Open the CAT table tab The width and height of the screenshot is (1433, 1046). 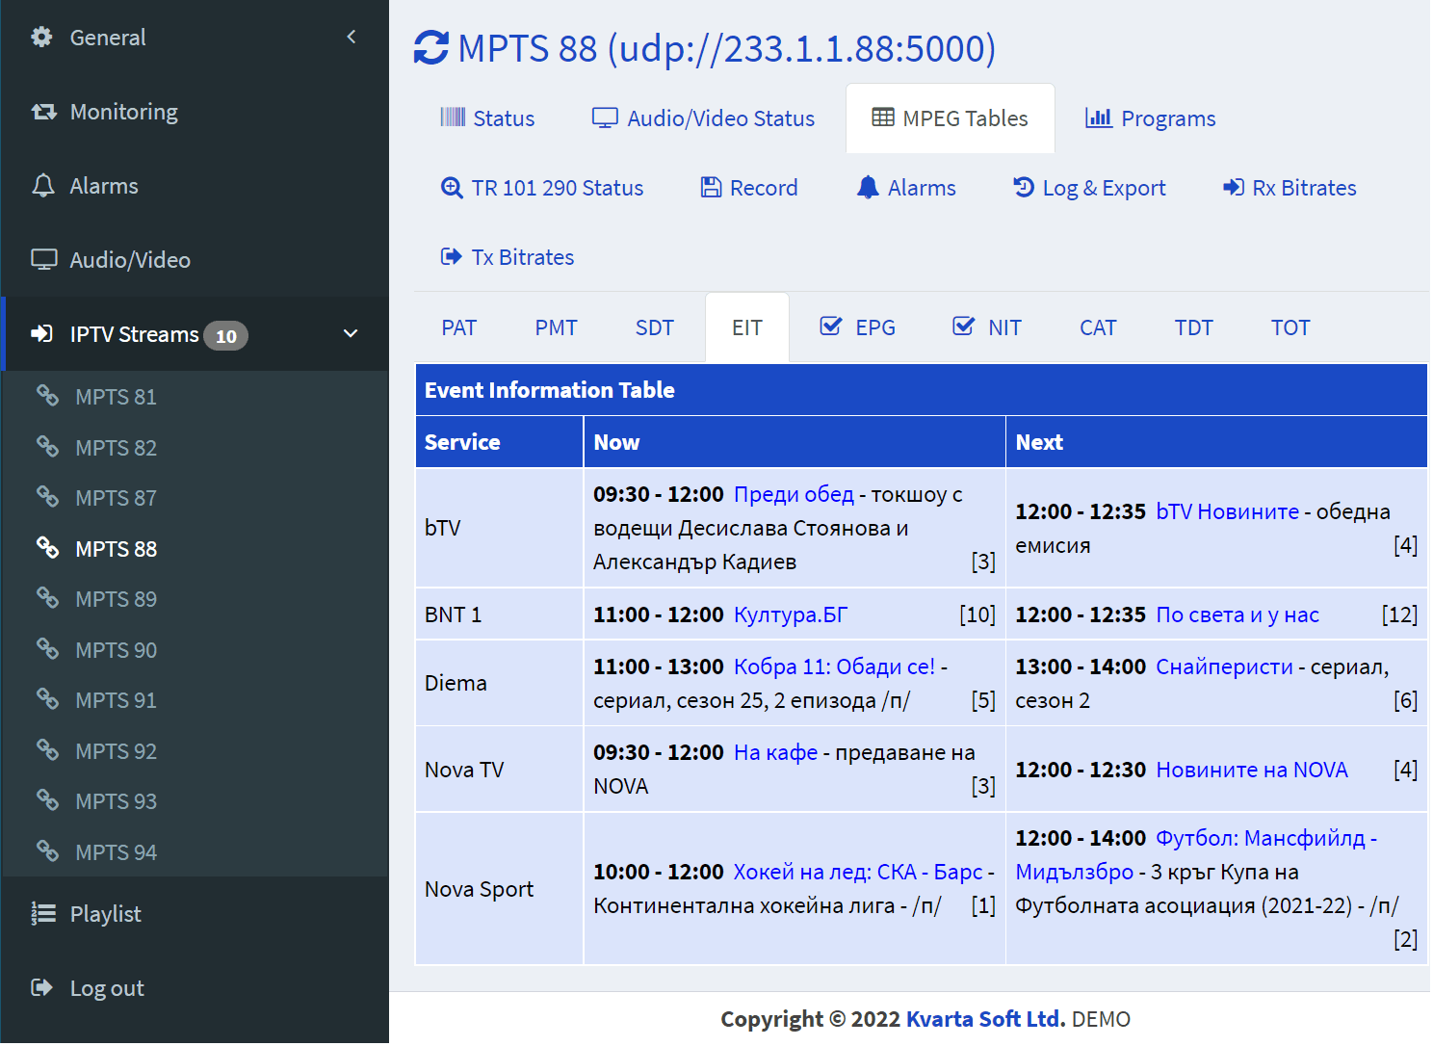click(x=1098, y=327)
